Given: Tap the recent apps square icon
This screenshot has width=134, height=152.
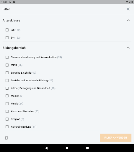Looking at the screenshot, I should click(x=87, y=148).
